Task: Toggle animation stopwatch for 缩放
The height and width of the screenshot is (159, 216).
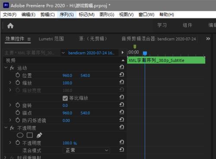Action: pos(18,83)
